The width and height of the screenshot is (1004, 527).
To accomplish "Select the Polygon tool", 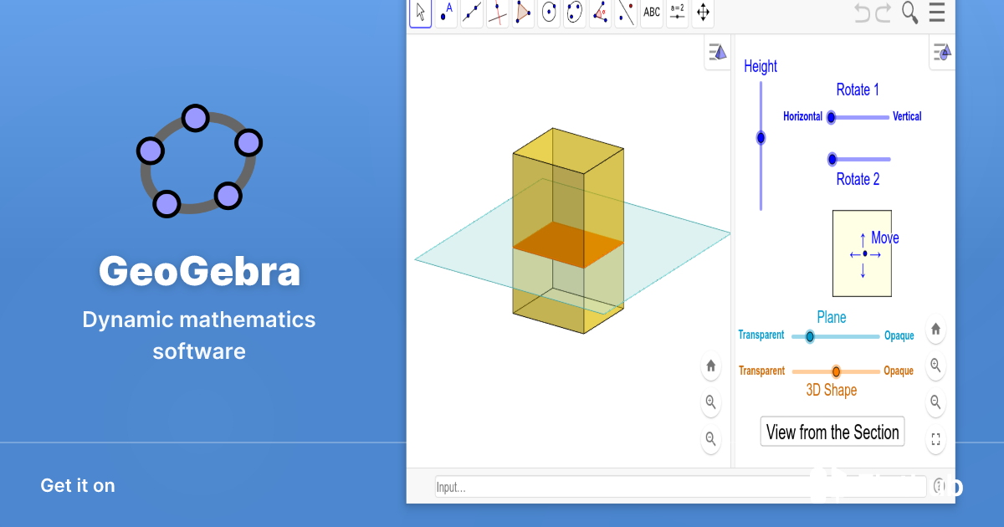I will (524, 13).
